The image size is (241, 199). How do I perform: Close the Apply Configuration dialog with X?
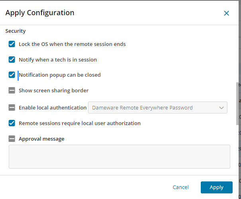coord(226,13)
